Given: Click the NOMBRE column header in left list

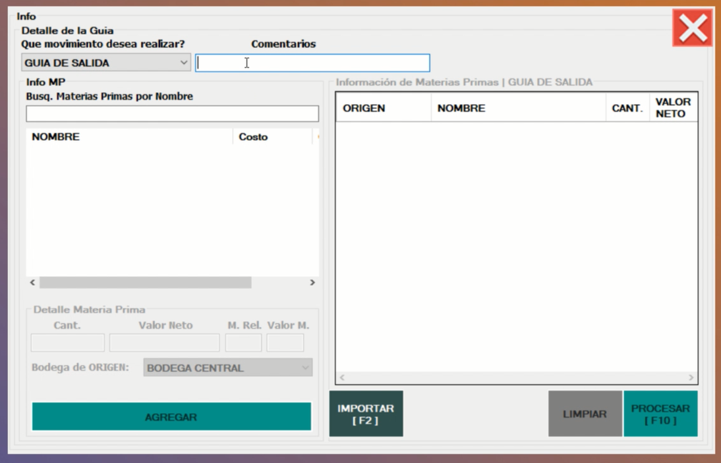Looking at the screenshot, I should tap(129, 137).
